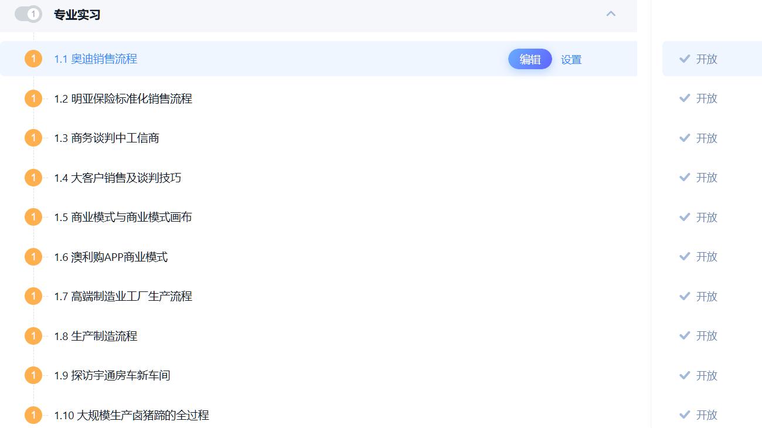
Task: Toggle 开放 status of lesson 1.2
Action: coord(698,98)
